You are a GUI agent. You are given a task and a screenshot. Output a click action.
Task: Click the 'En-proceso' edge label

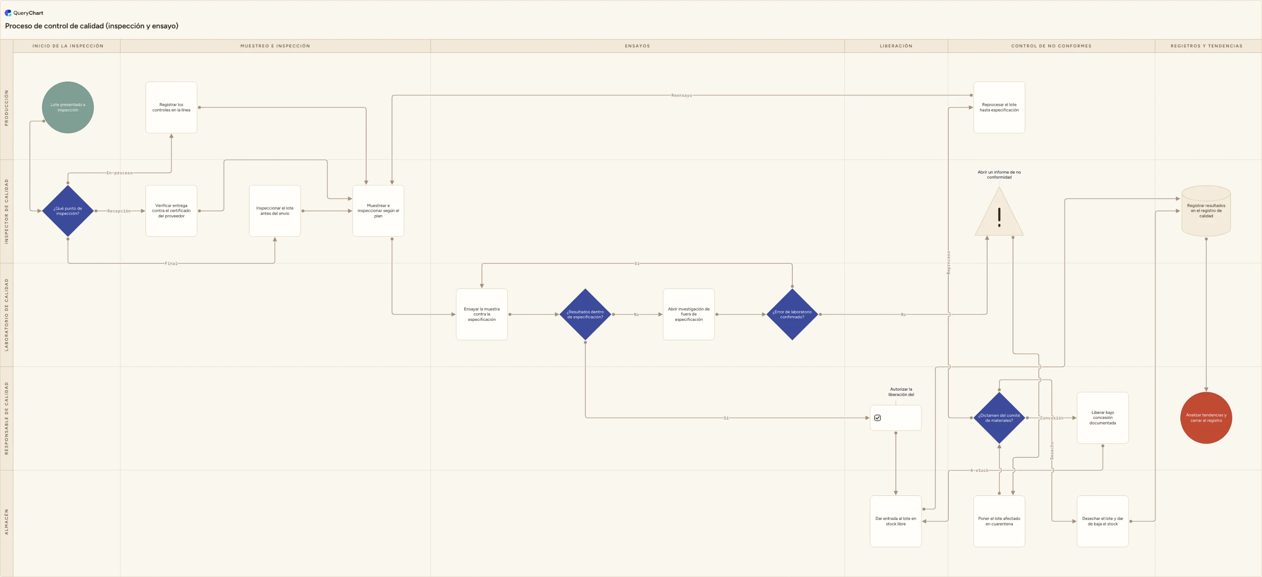(120, 173)
